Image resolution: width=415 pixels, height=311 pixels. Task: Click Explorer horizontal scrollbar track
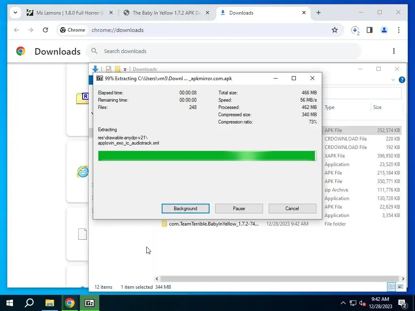(280, 279)
